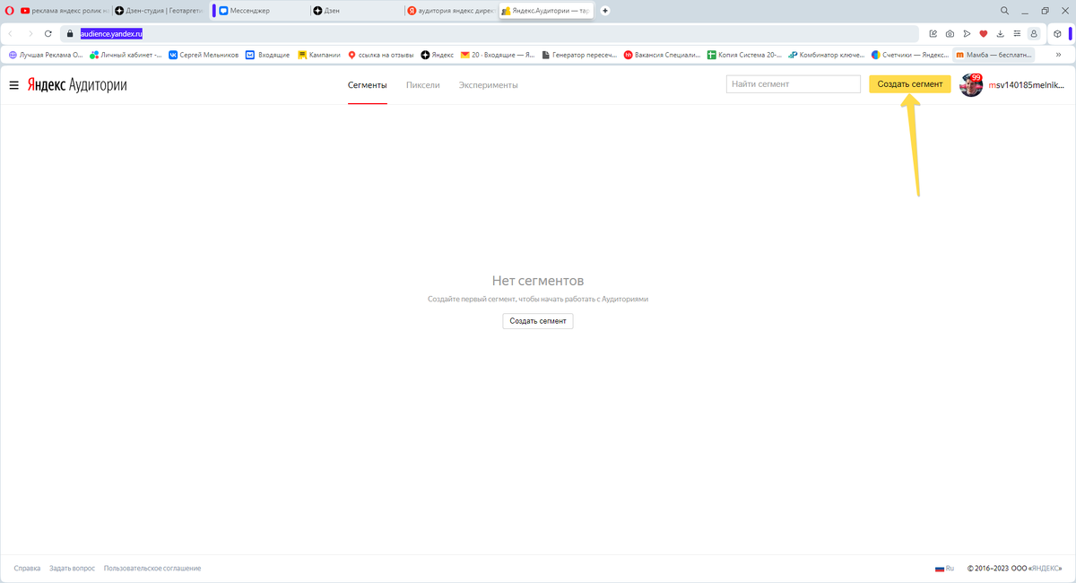Open the tab search magnifier icon
Viewport: 1076px width, 583px height.
(x=1004, y=11)
